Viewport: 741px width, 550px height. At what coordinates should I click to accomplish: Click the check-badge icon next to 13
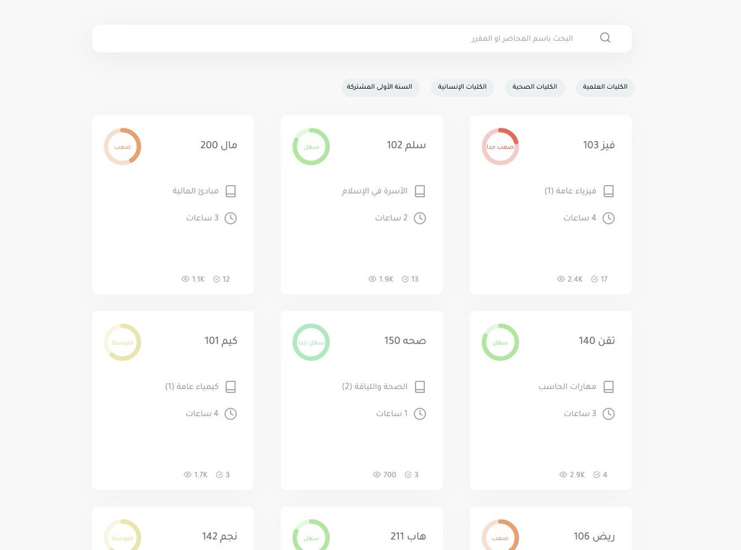click(x=405, y=279)
